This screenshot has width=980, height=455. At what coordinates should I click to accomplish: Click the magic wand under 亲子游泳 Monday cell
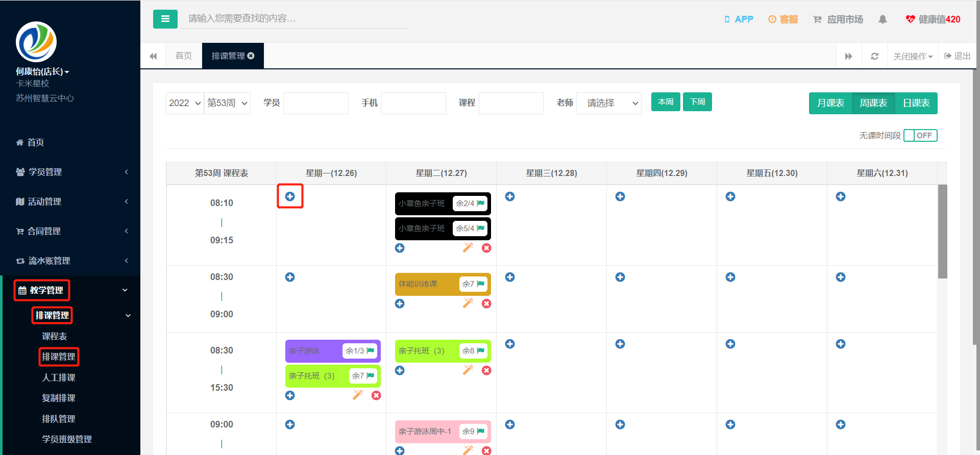[358, 395]
